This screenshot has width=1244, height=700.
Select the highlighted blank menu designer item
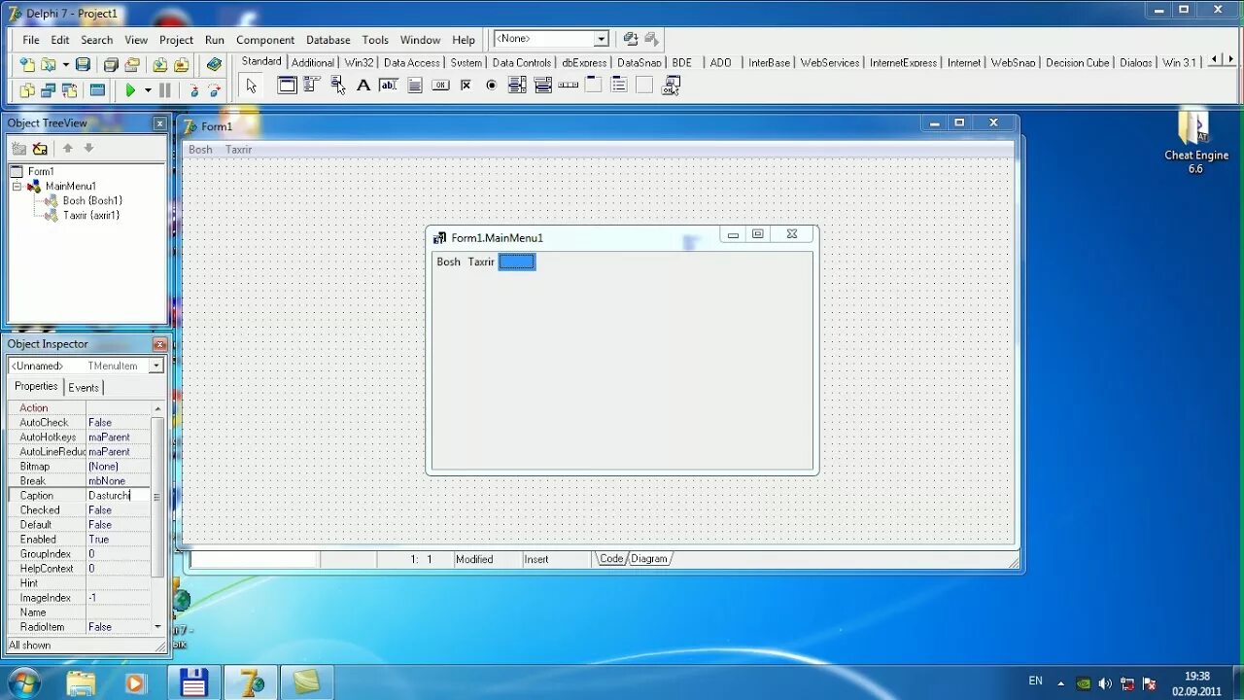click(517, 262)
